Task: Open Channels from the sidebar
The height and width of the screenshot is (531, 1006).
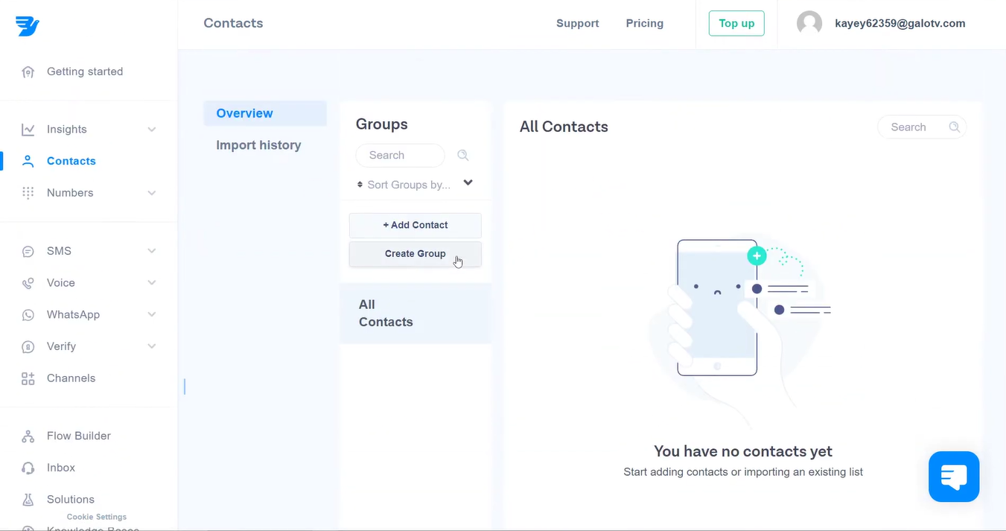Action: pyautogui.click(x=71, y=378)
